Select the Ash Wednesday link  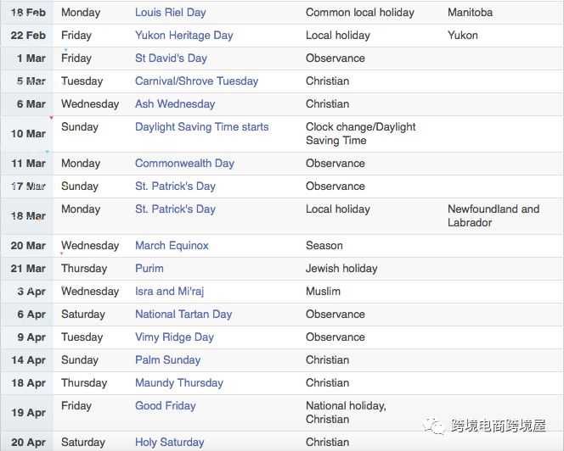tap(175, 104)
